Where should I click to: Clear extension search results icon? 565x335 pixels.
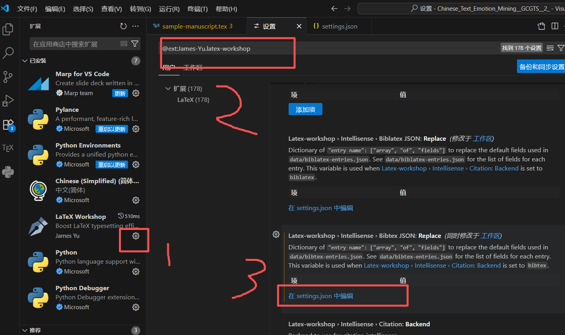(x=124, y=44)
